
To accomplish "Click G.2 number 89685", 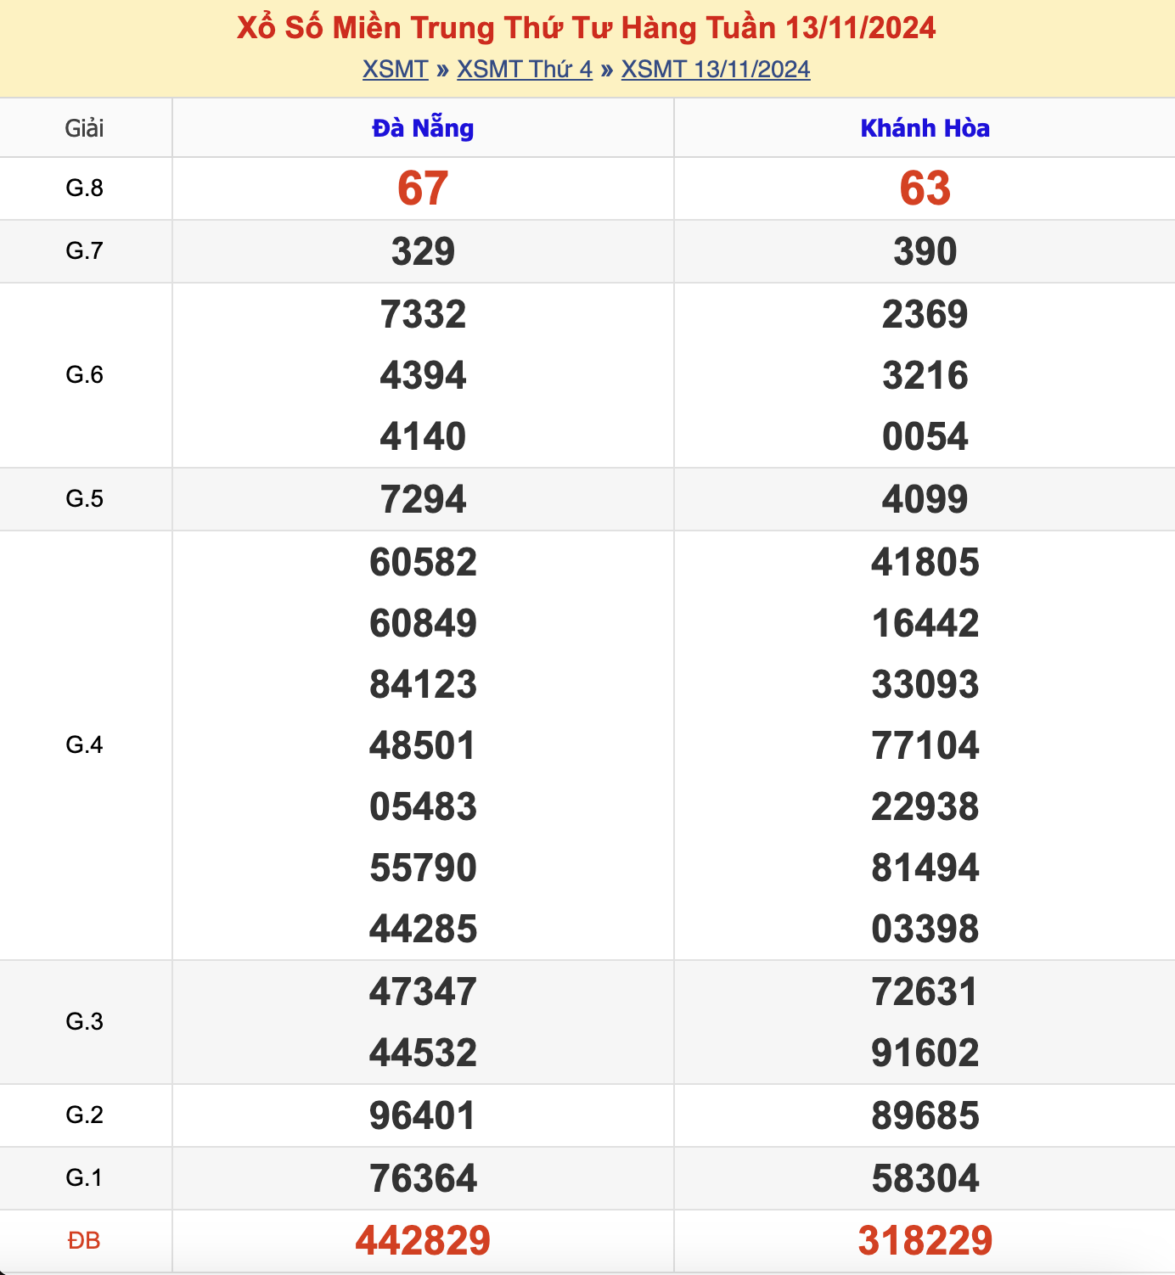I will [925, 1115].
